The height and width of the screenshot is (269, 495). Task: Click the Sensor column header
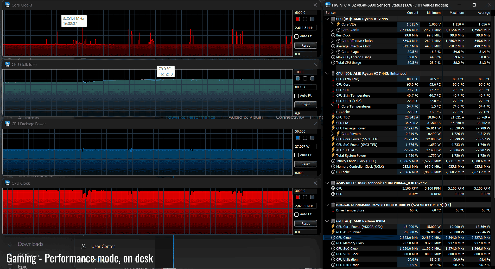pos(360,13)
